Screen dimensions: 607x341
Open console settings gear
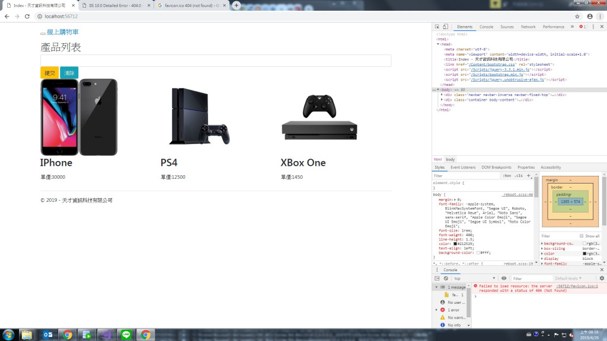click(x=602, y=278)
